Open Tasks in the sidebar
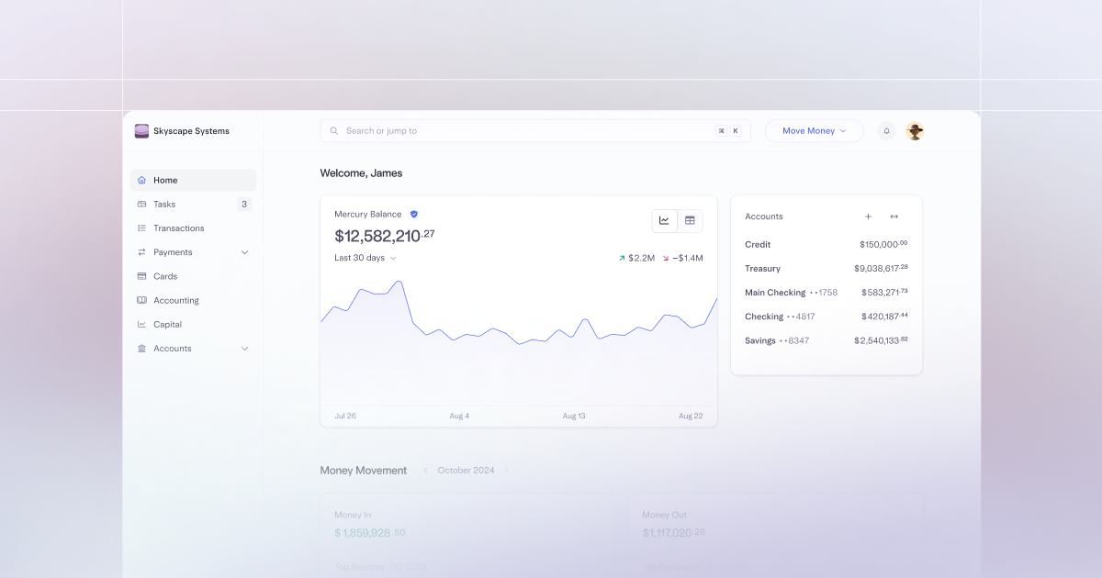The image size is (1102, 578). point(193,204)
